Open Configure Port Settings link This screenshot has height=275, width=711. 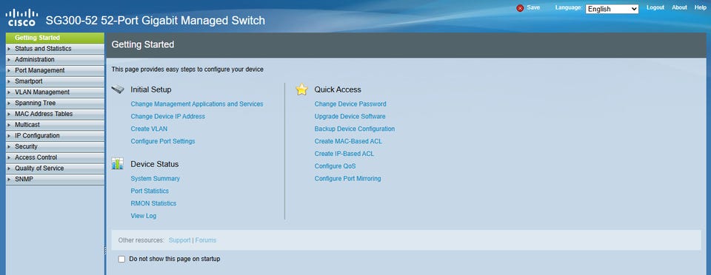pos(163,141)
